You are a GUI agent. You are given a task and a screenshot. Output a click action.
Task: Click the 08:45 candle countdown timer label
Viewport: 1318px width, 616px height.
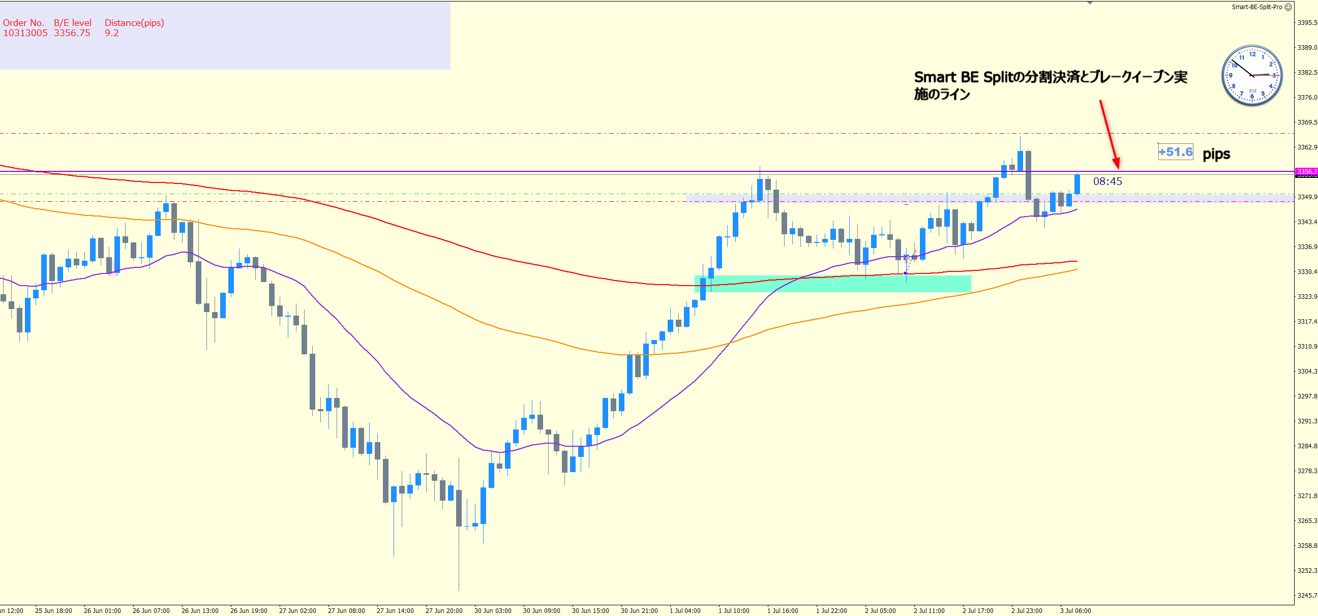tap(1107, 181)
